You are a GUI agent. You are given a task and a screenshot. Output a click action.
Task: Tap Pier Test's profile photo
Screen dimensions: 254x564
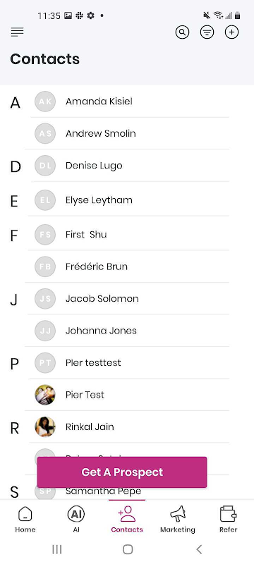[x=45, y=395]
